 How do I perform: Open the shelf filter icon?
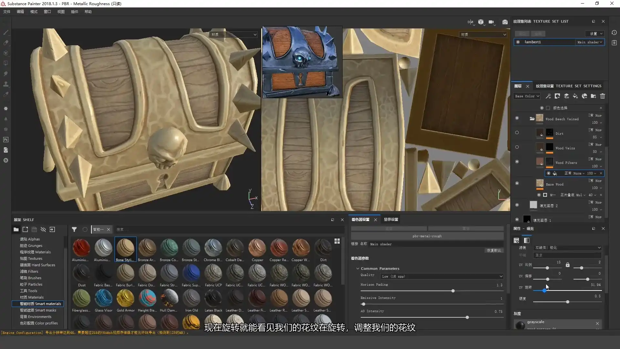coord(74,229)
